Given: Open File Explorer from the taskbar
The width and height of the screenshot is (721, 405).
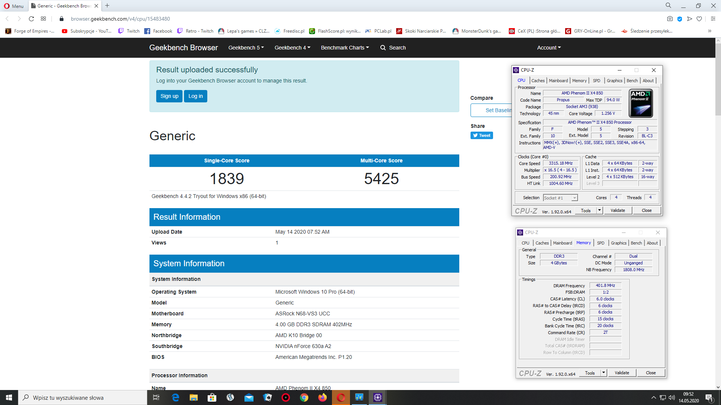Looking at the screenshot, I should point(193,397).
